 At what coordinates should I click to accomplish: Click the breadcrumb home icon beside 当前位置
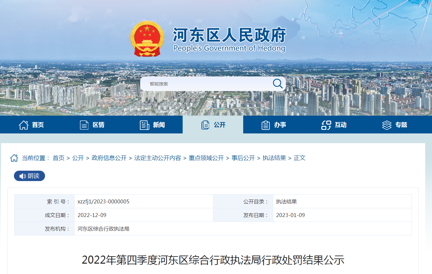tap(14, 158)
